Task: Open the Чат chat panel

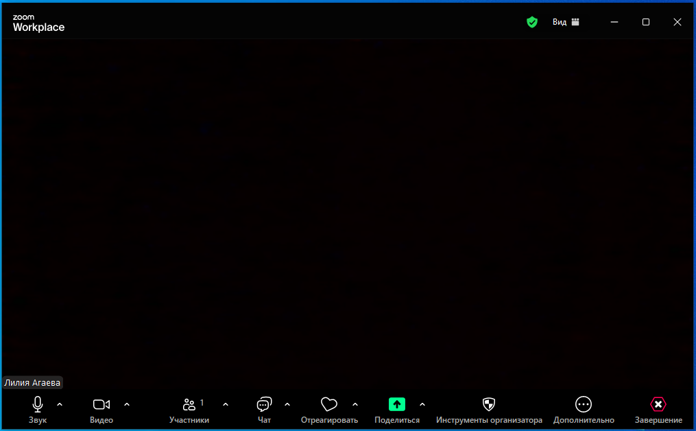Action: [x=264, y=410]
